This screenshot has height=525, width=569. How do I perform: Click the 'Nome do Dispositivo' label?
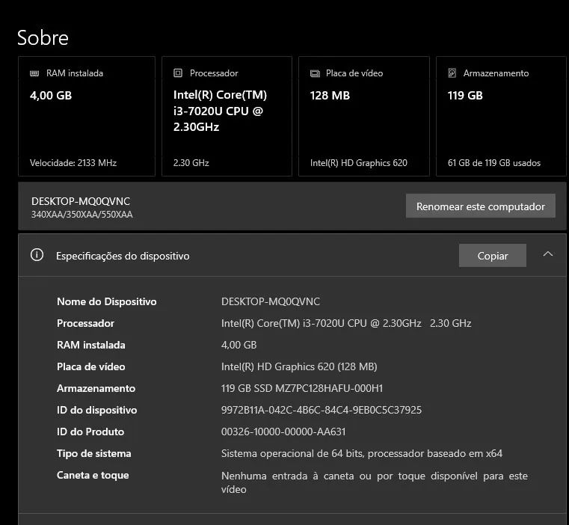(x=107, y=301)
